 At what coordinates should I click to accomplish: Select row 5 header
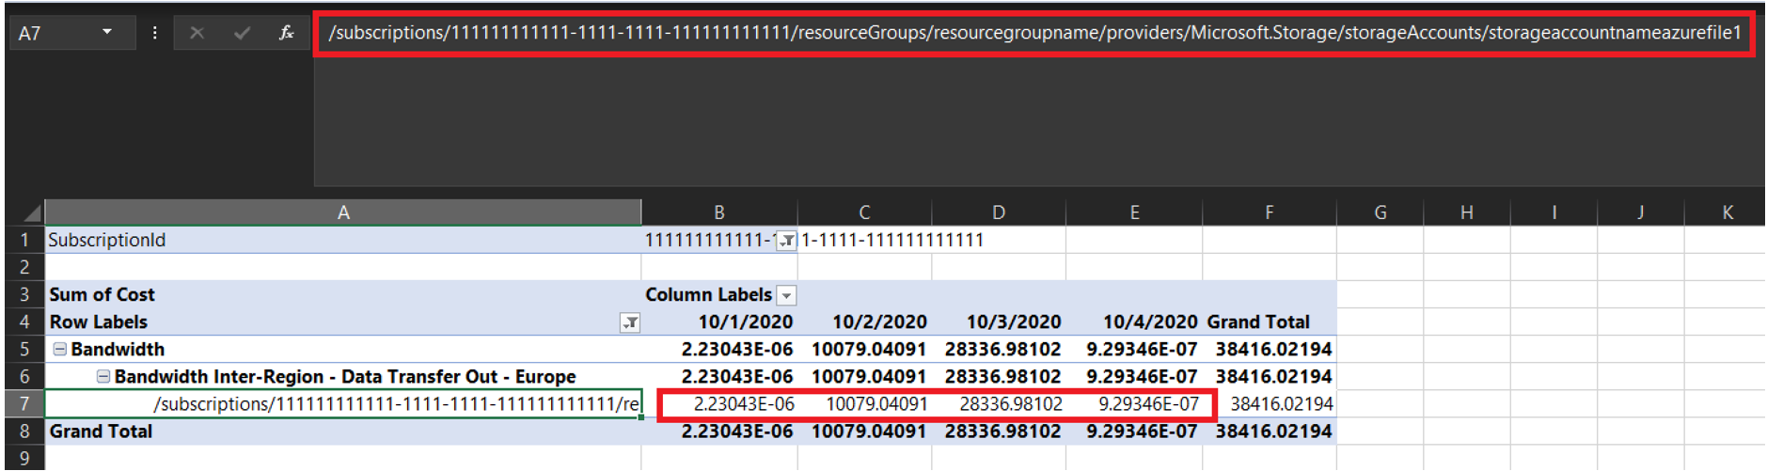click(24, 349)
